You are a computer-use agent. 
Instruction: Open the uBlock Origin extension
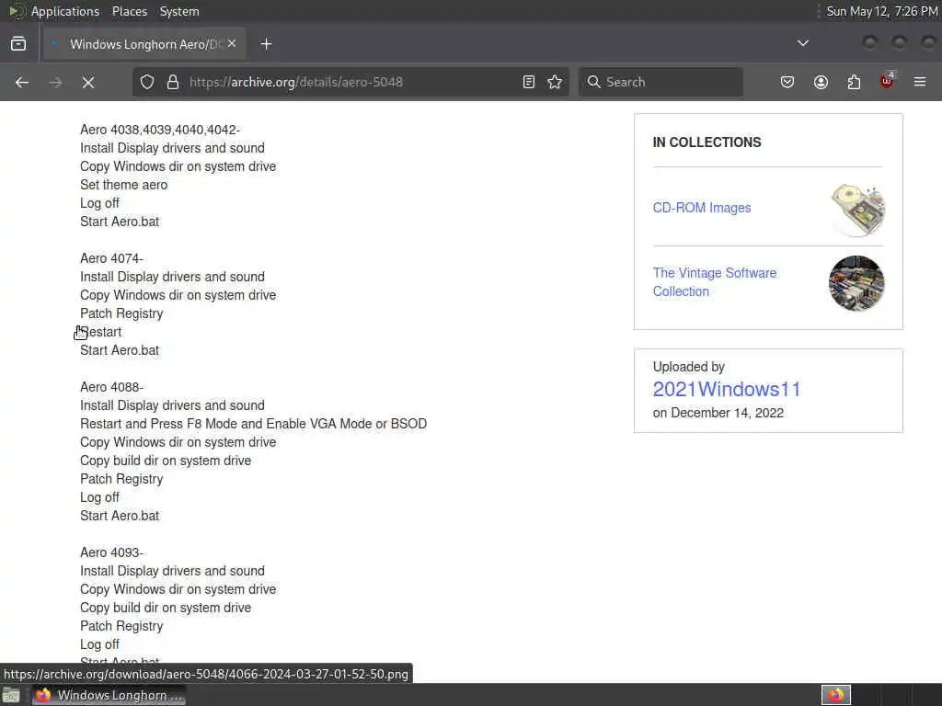(888, 81)
